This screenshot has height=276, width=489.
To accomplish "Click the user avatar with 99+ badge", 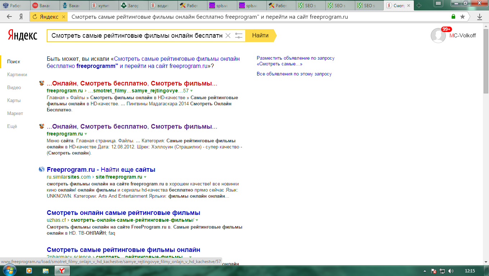I will click(x=438, y=35).
